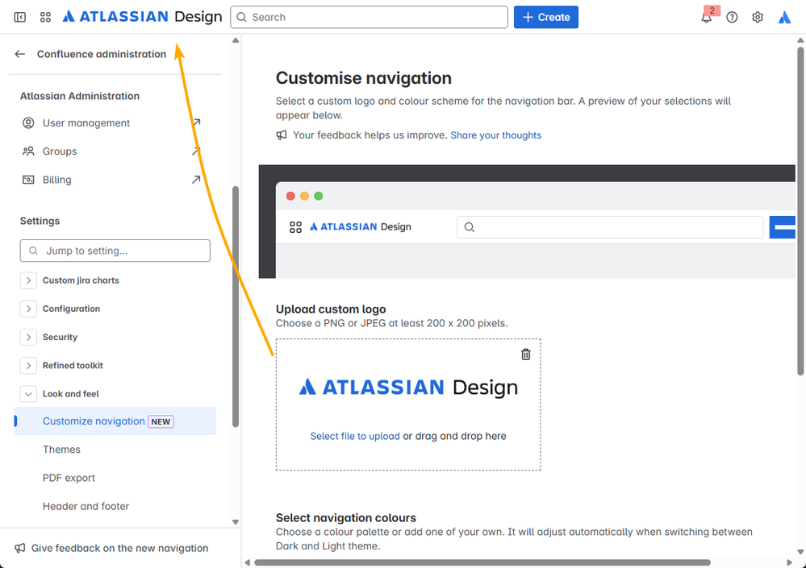Expand Custom jira charts section

coord(28,280)
